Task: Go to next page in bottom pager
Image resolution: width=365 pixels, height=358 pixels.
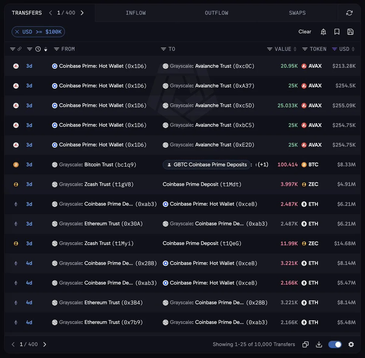Action: click(x=45, y=344)
